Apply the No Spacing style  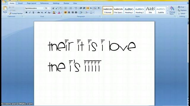point(118,10)
